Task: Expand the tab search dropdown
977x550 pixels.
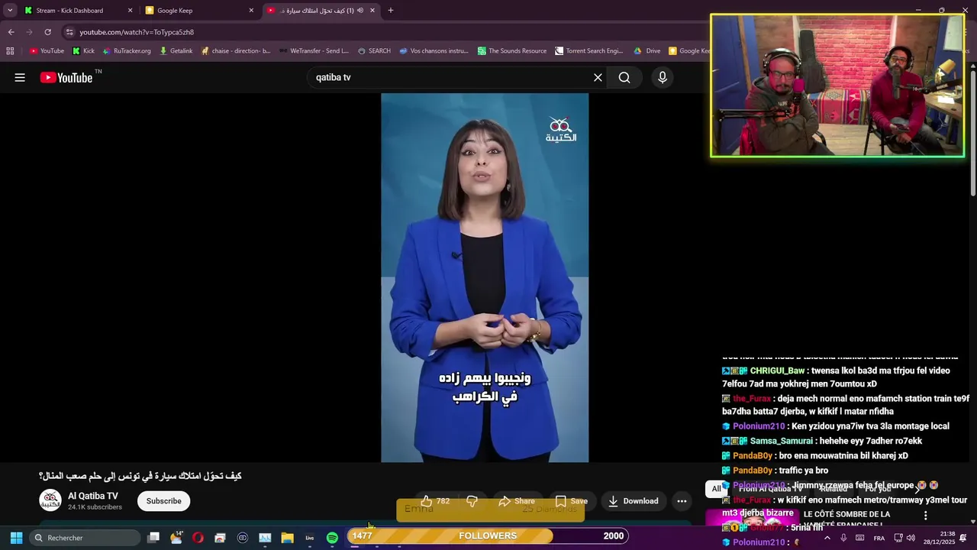Action: point(10,11)
